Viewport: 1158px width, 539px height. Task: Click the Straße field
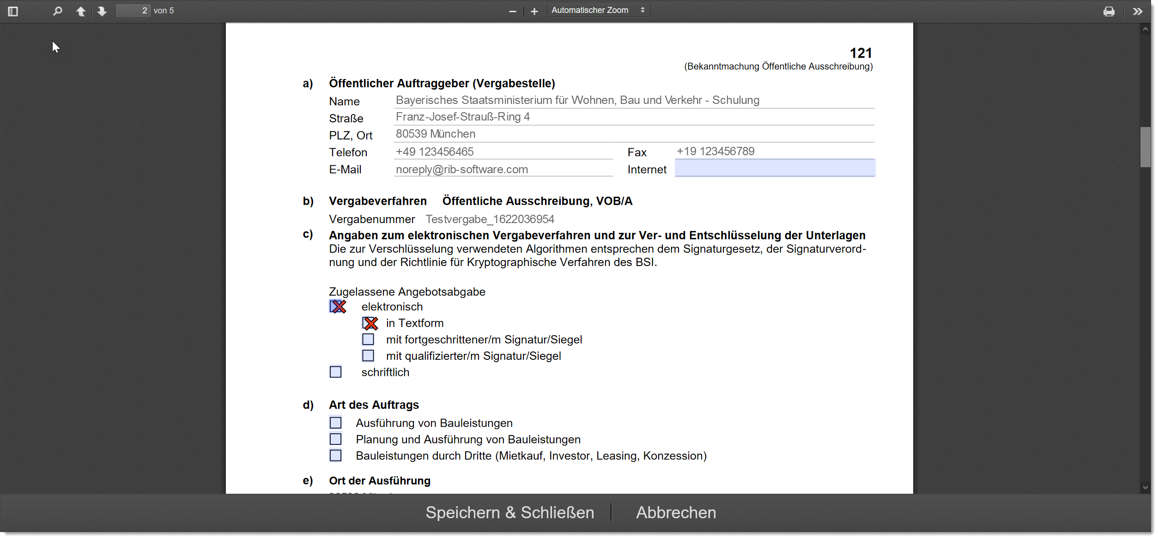pos(634,117)
